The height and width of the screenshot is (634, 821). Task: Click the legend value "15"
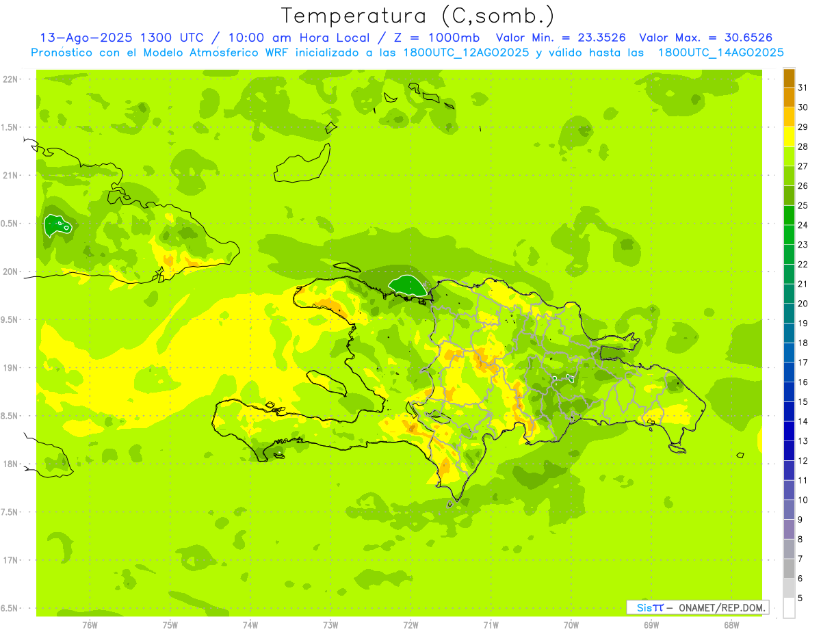(x=803, y=401)
